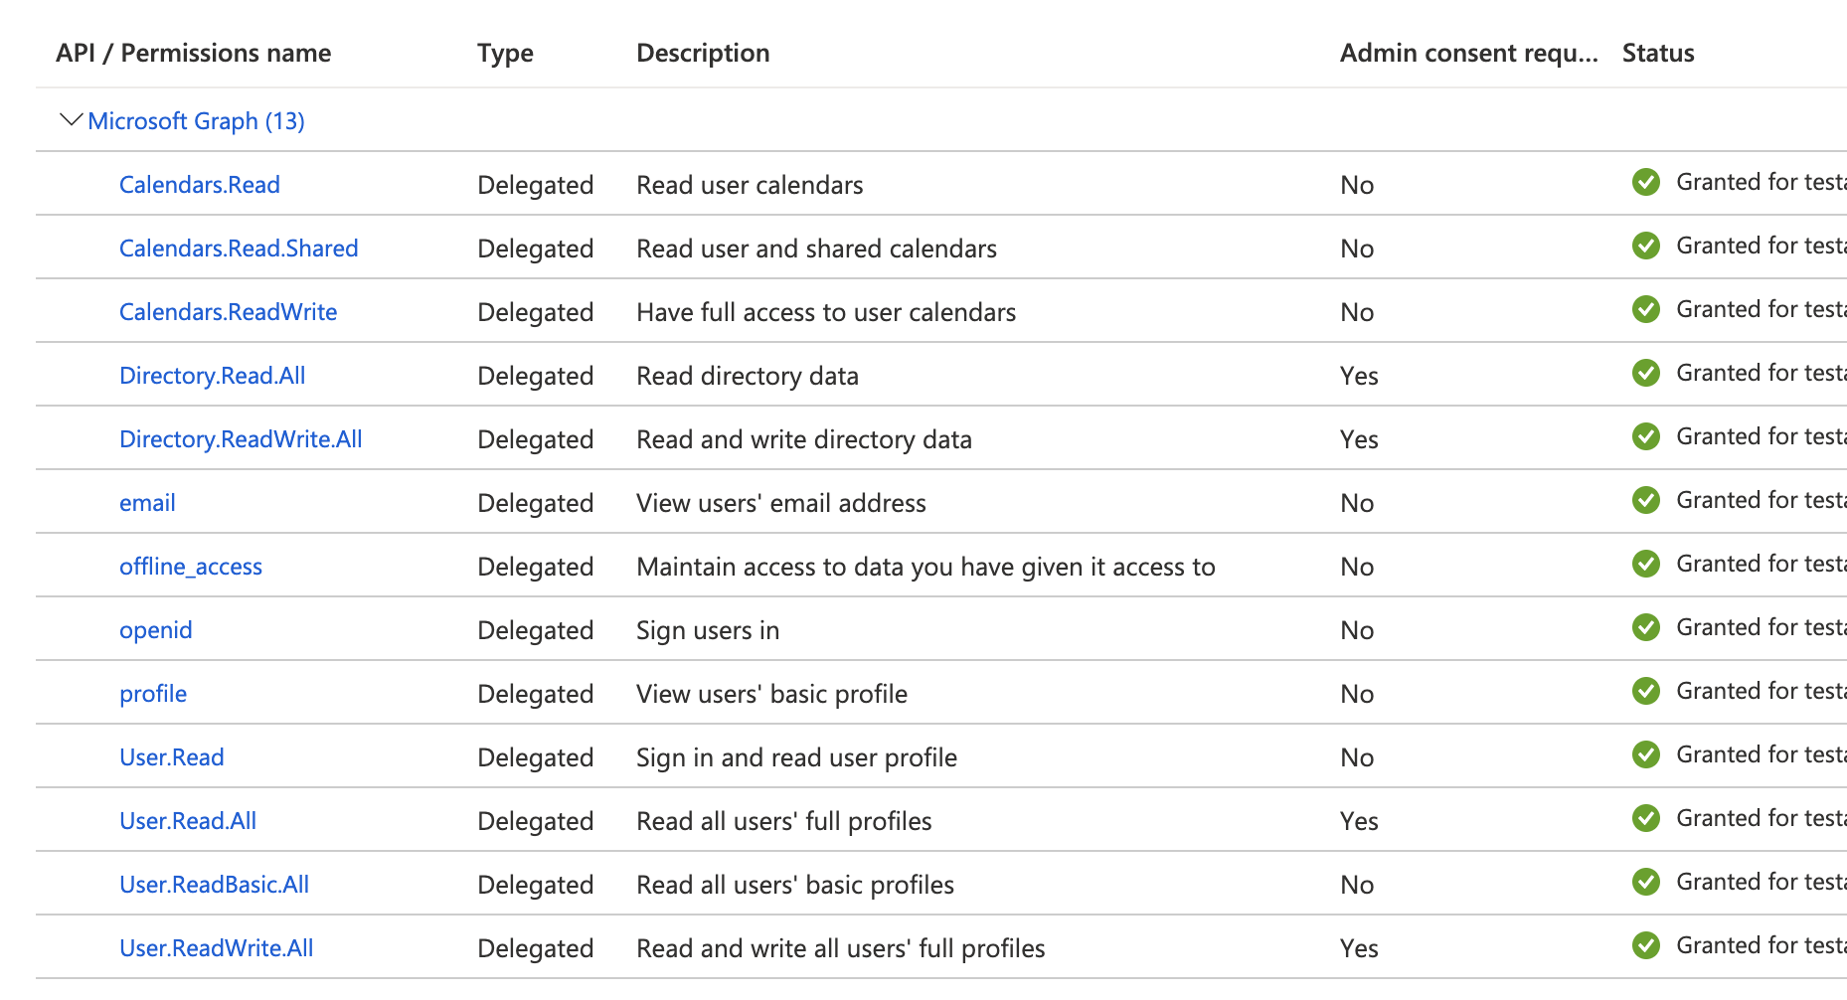Click the green granted checkmark for User.Read.All
This screenshot has width=1847, height=1000.
[1646, 818]
